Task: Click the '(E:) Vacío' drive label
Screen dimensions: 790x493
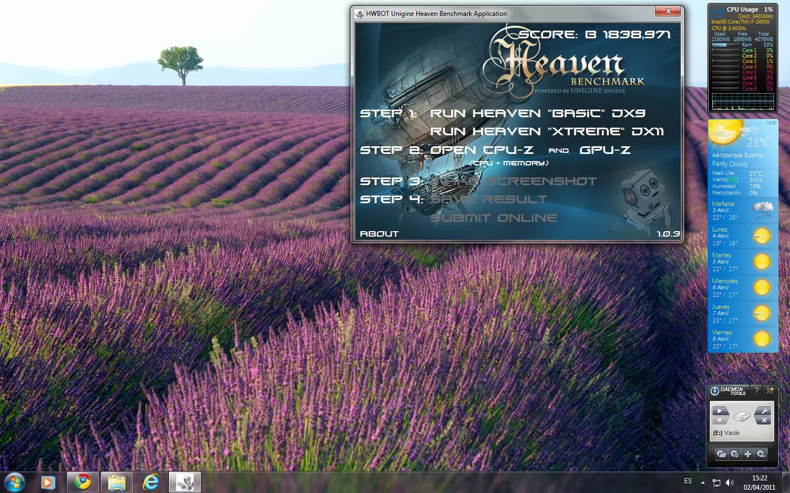Action: click(726, 433)
